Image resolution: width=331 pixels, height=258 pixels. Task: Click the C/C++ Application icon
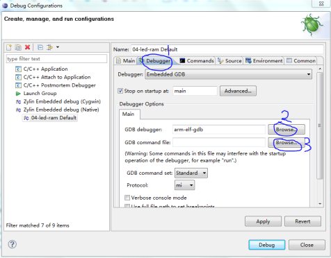point(18,69)
